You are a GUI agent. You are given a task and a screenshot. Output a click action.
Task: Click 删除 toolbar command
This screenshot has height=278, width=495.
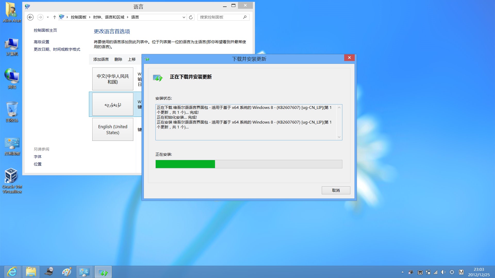pos(118,59)
